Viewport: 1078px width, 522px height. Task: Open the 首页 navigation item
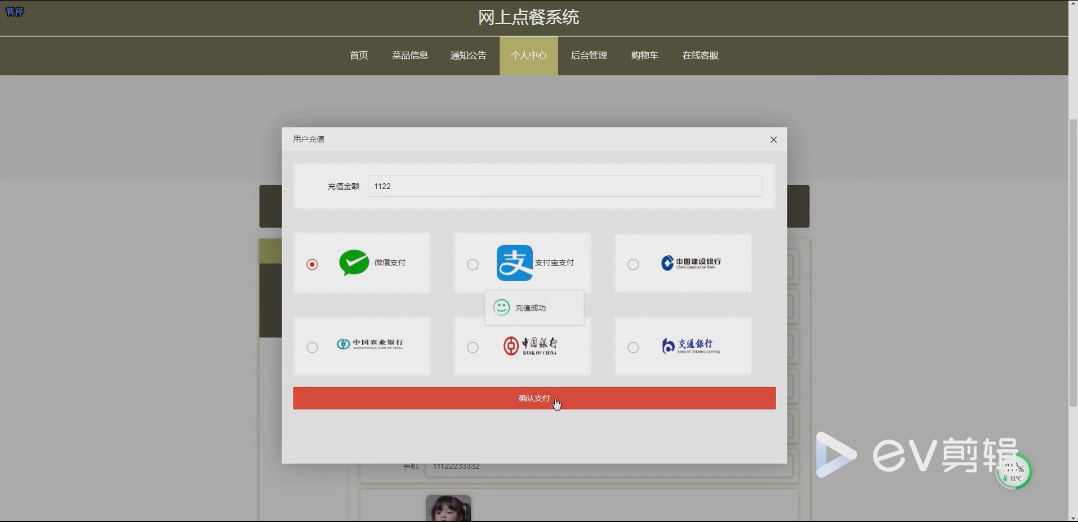359,55
